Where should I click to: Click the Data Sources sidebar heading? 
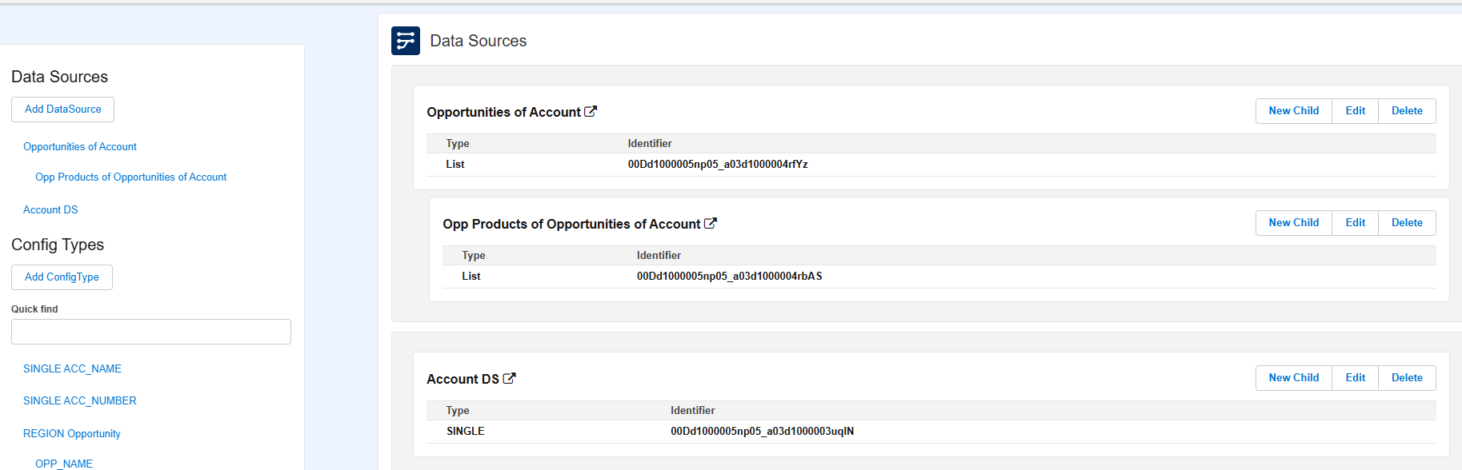pos(59,78)
